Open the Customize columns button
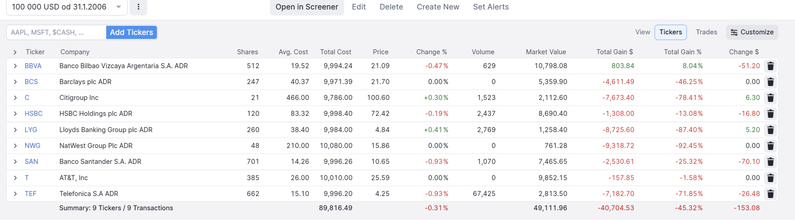The height and width of the screenshot is (221, 795). (752, 32)
